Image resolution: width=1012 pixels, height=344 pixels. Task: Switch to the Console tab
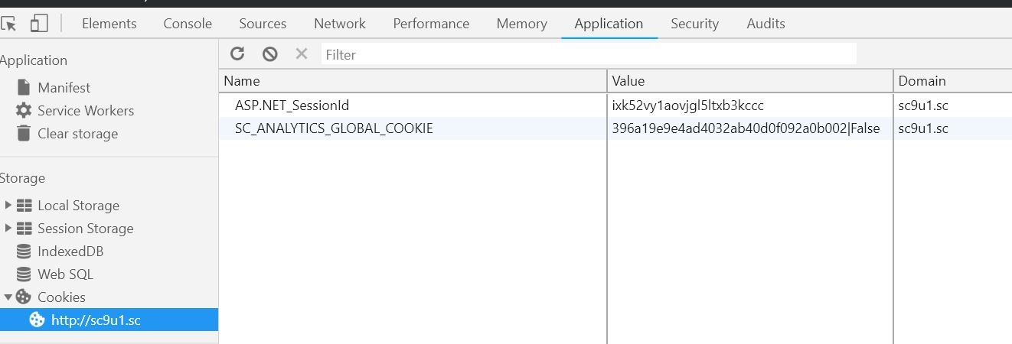coord(188,24)
